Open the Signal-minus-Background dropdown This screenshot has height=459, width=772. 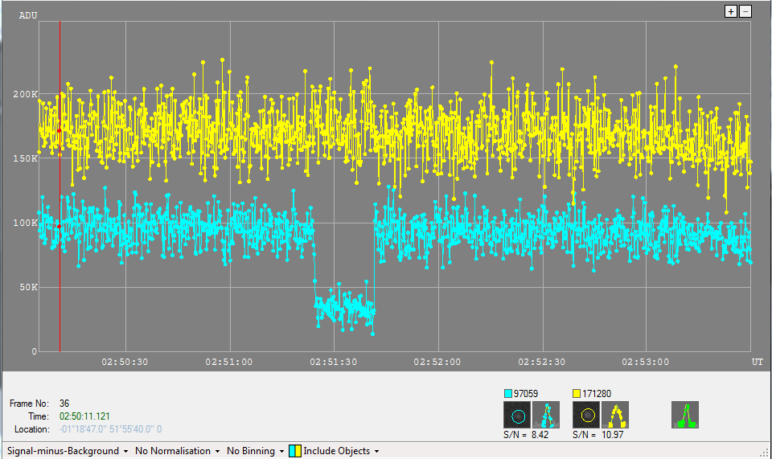click(x=68, y=451)
